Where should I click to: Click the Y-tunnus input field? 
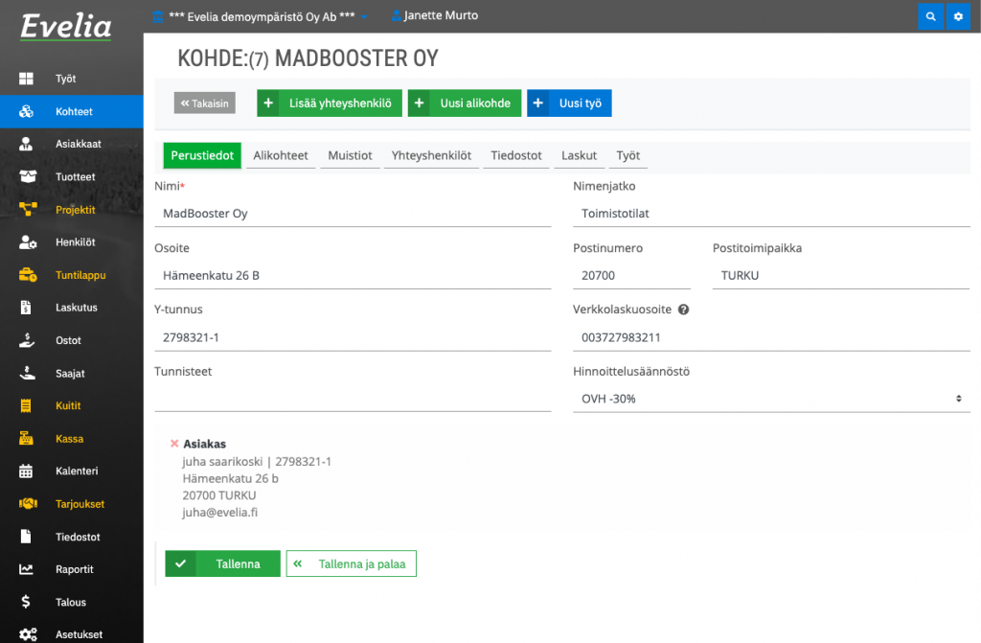[353, 337]
